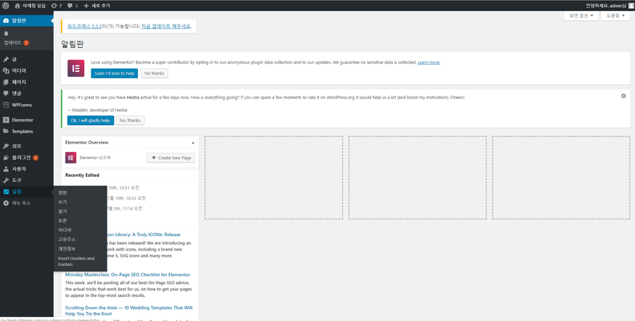
Task: Click the WordPress logo icon in admin bar
Action: click(6, 6)
